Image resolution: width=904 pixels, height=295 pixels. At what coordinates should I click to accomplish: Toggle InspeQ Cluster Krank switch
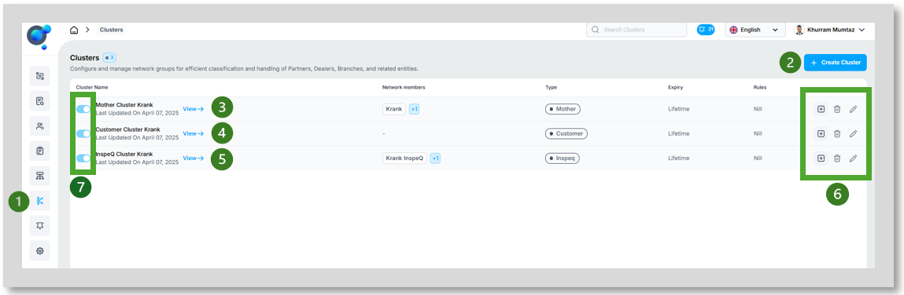tap(84, 158)
